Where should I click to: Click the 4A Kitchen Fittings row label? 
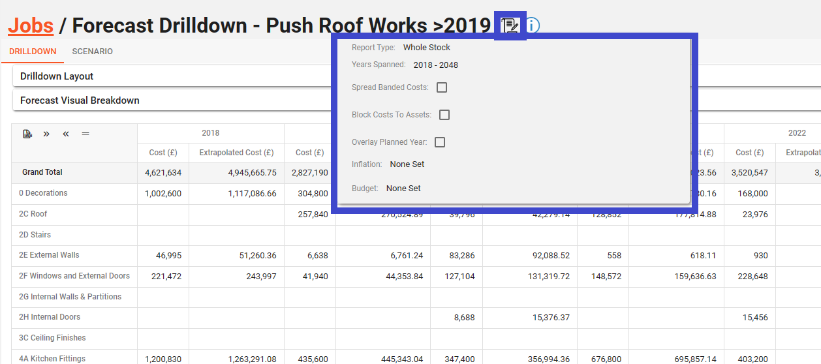click(52, 359)
